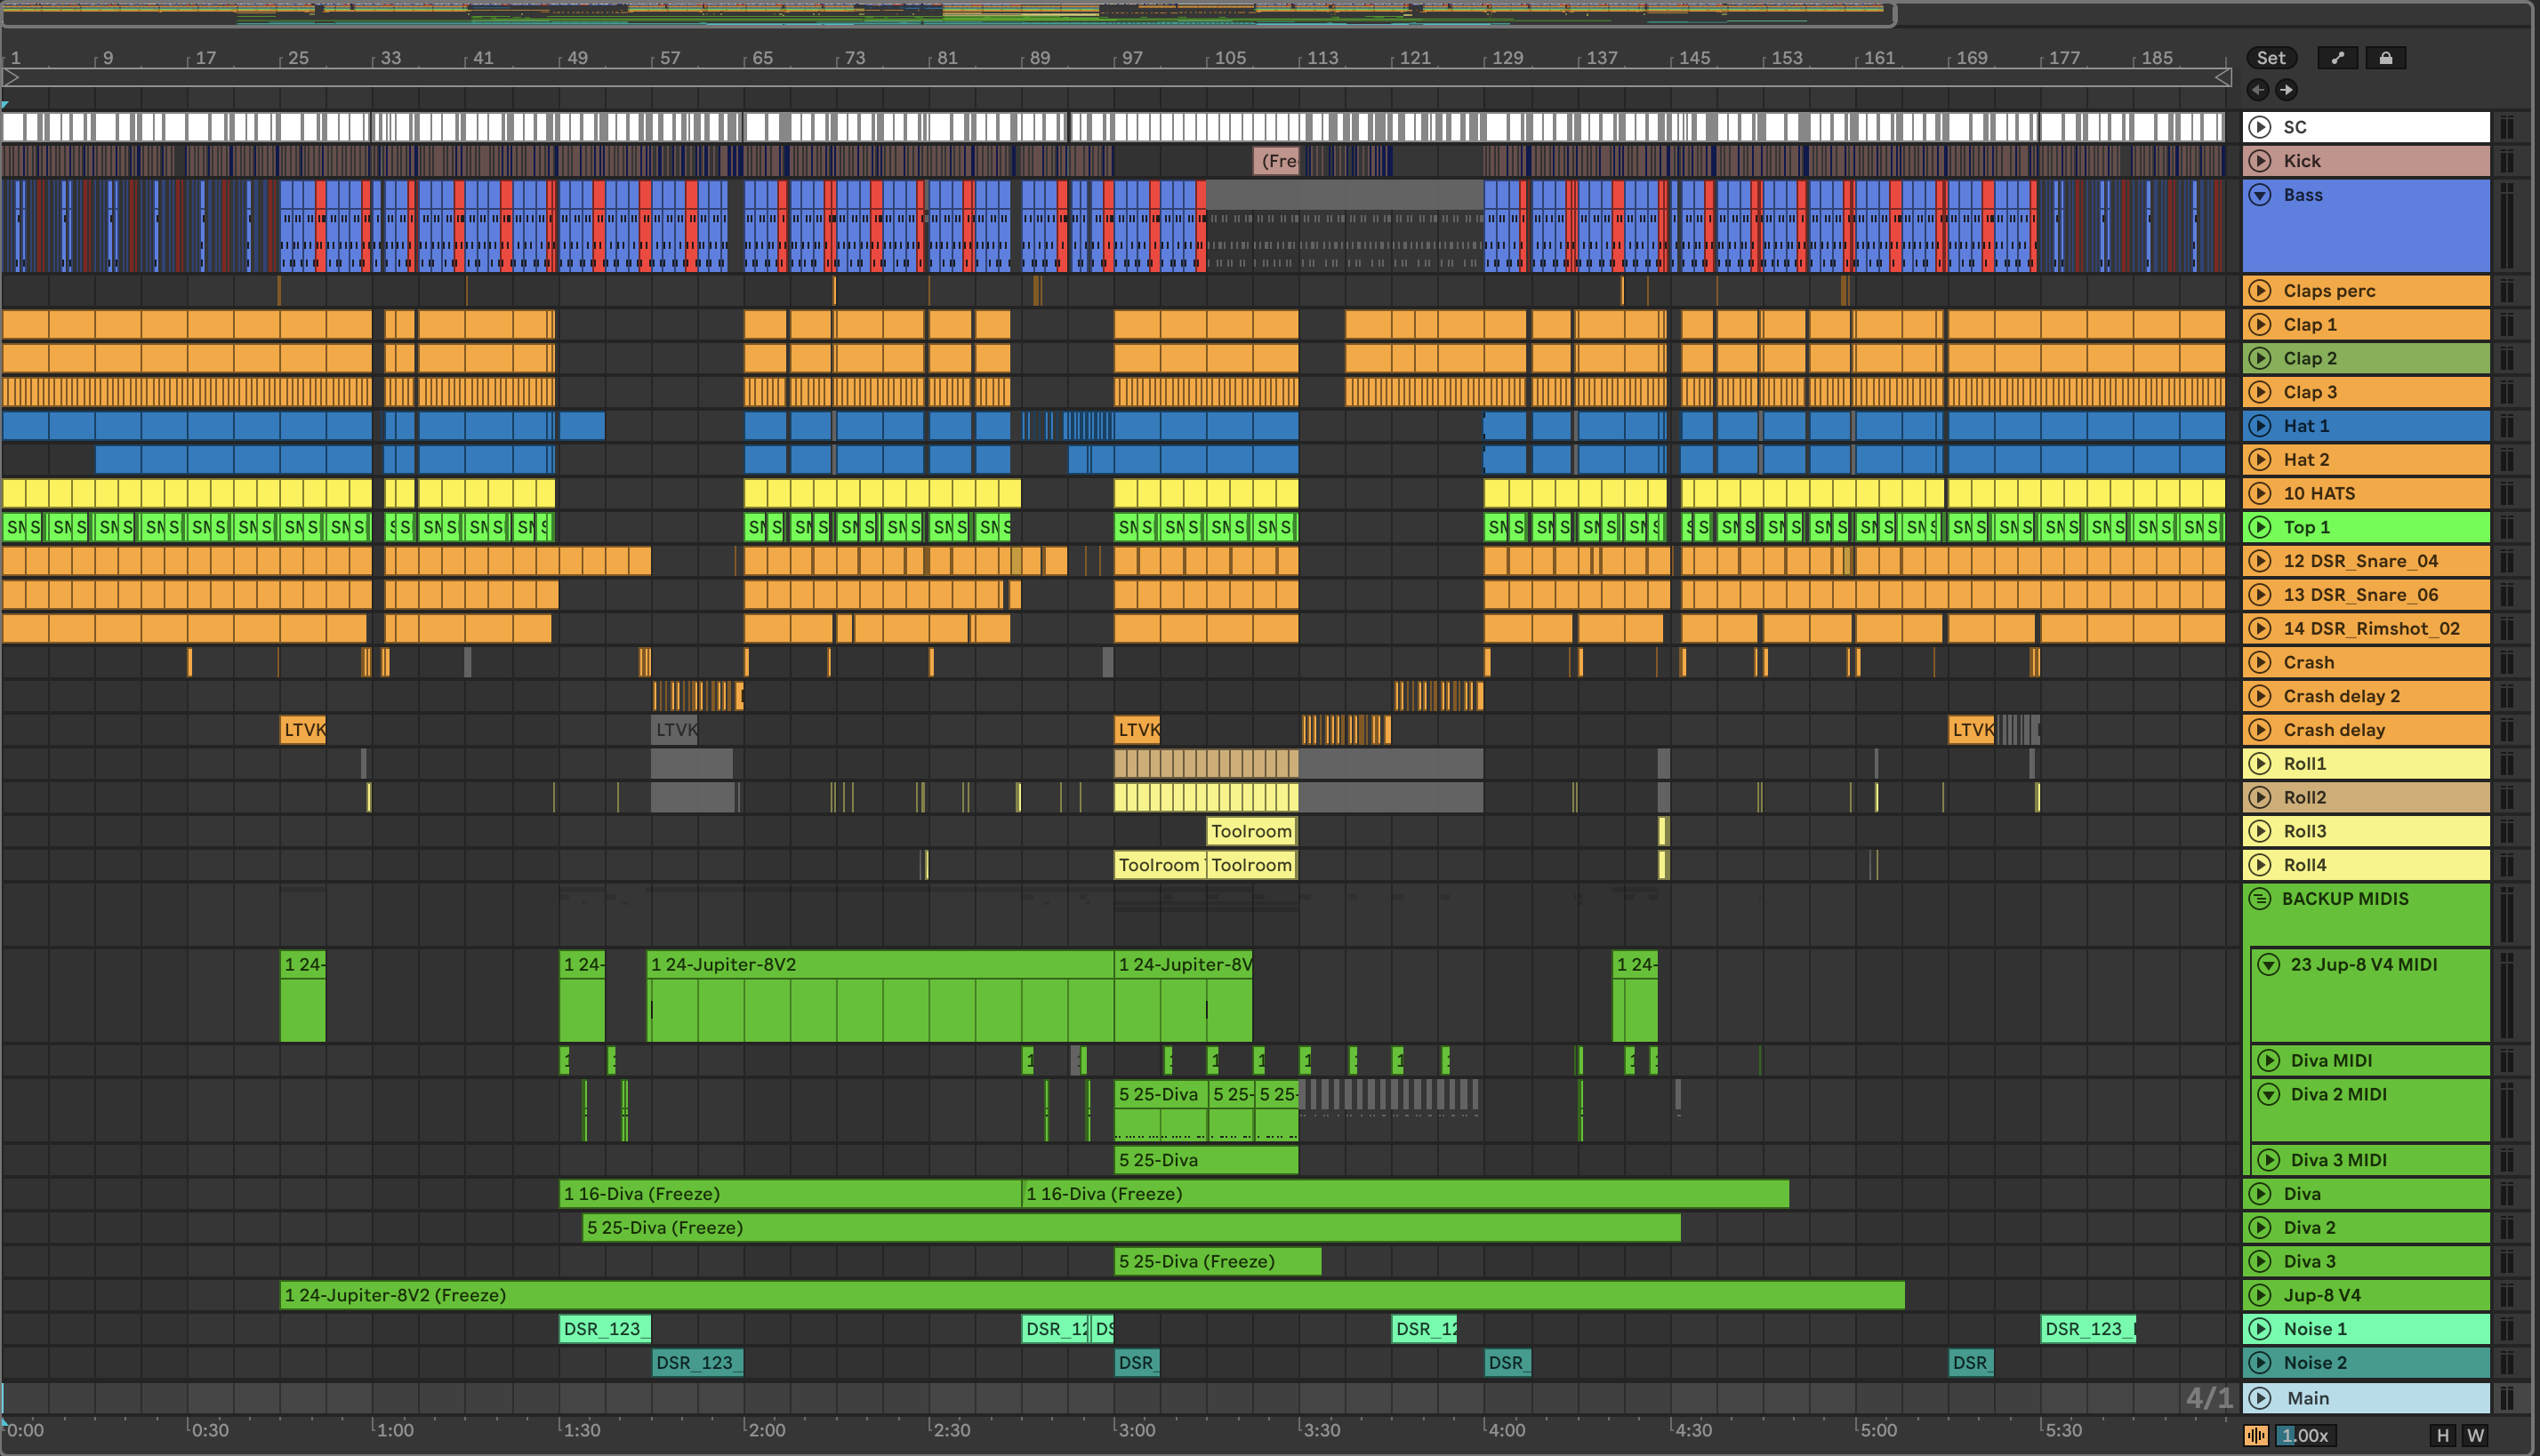Collapse the Diva 2 MIDI track
The width and height of the screenshot is (2540, 1456).
pos(2269,1095)
